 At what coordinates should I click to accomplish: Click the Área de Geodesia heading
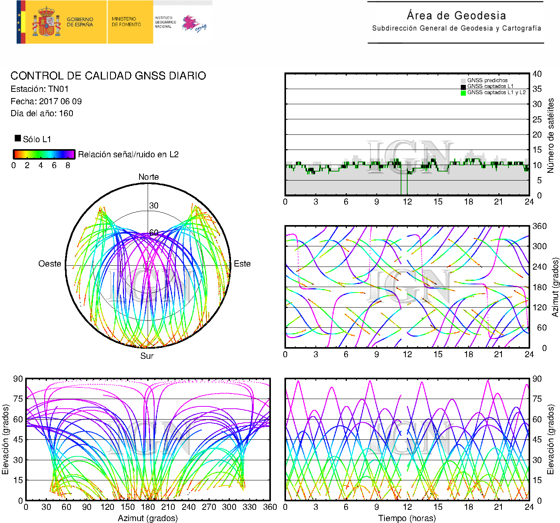[x=456, y=15]
